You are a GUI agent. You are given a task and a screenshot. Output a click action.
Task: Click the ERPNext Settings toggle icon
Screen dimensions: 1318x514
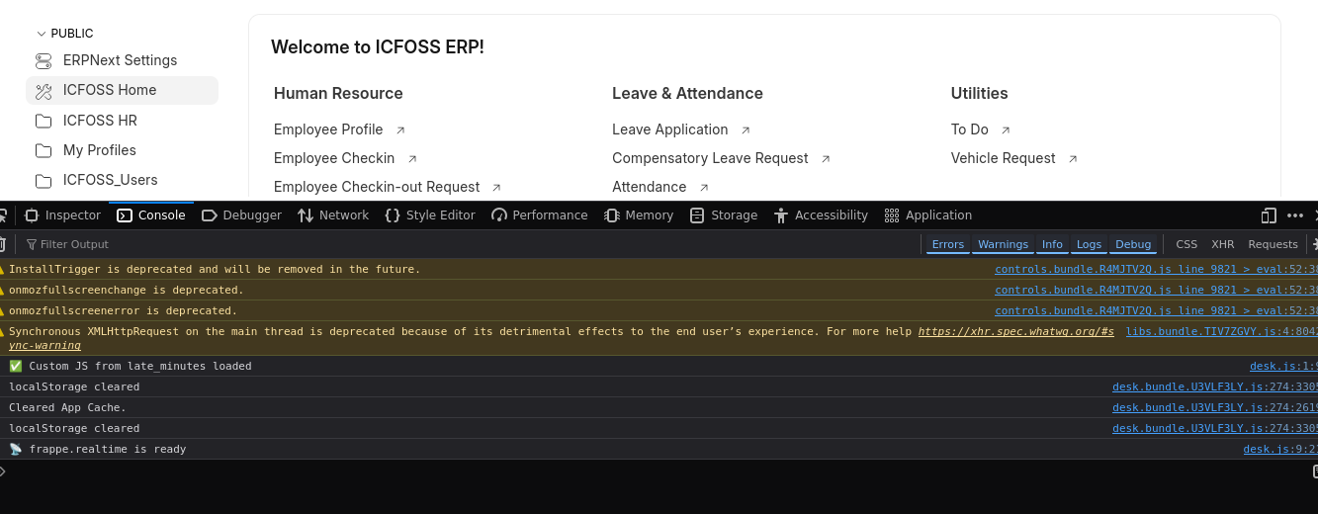[x=44, y=61]
